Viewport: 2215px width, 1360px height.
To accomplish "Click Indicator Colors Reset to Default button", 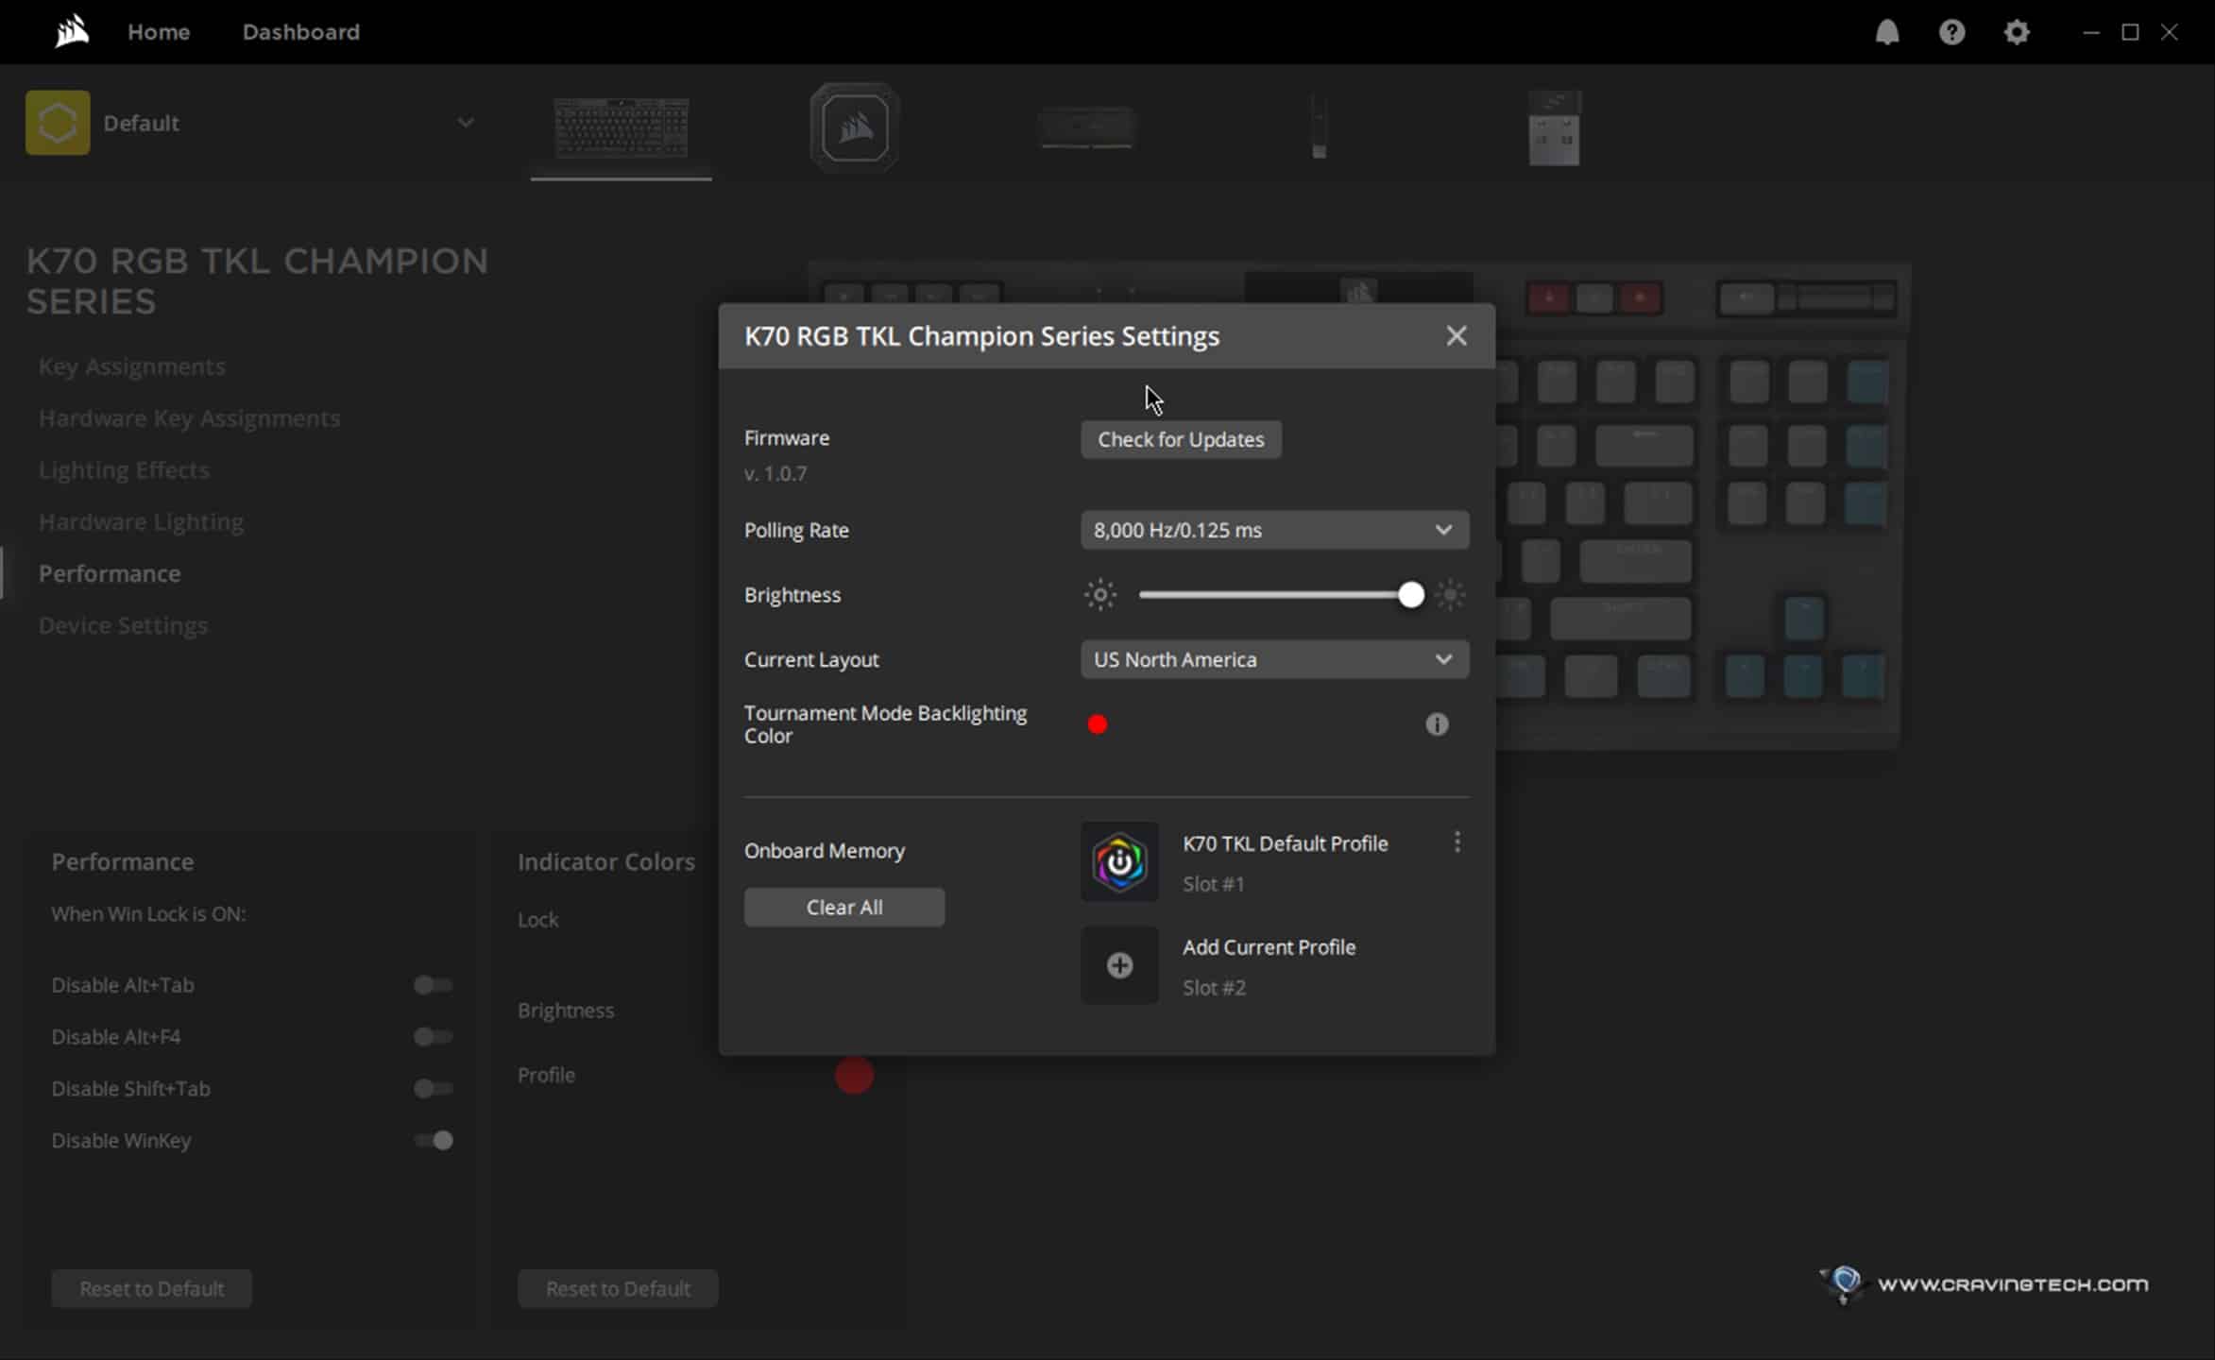I will (x=618, y=1288).
